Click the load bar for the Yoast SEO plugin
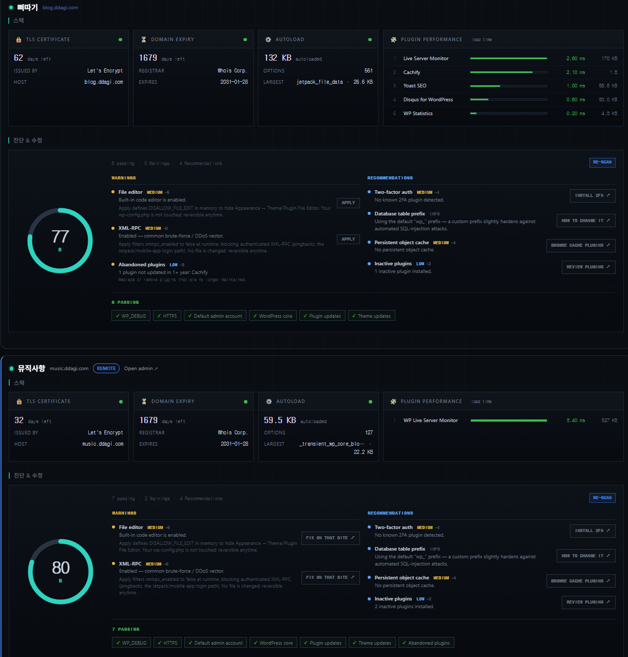Image resolution: width=628 pixels, height=657 pixels. point(509,86)
